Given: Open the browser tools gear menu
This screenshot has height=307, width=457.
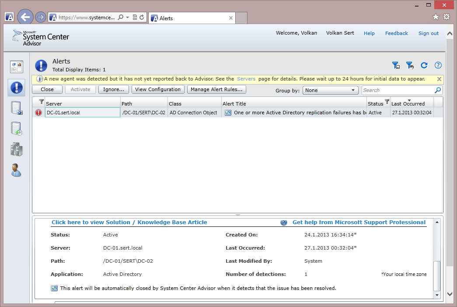Looking at the screenshot, I should click(x=447, y=17).
